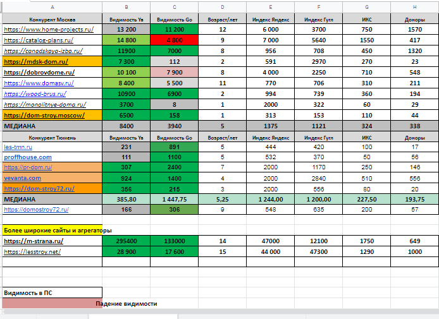Viewport: 439px width, 319px height.
Task: Select the cell with value 133000
Action: pyautogui.click(x=175, y=241)
